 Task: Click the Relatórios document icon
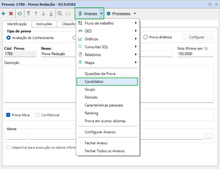tap(80, 55)
